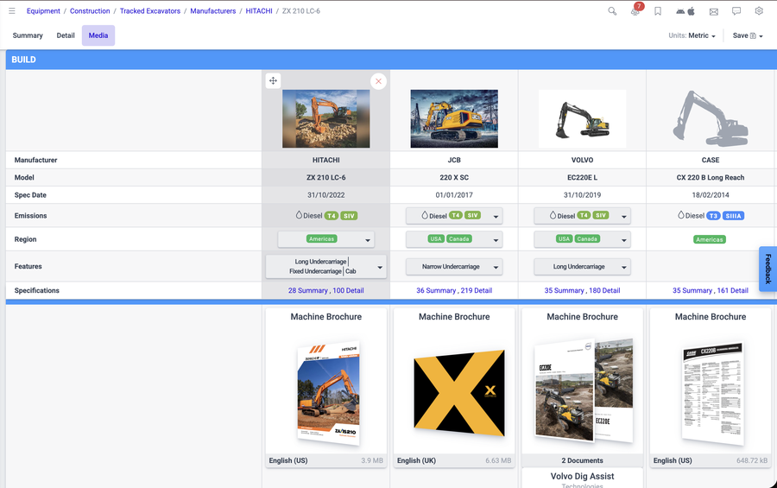Click the SIIIA badge in CASE emissions
The image size is (777, 488).
coord(733,216)
